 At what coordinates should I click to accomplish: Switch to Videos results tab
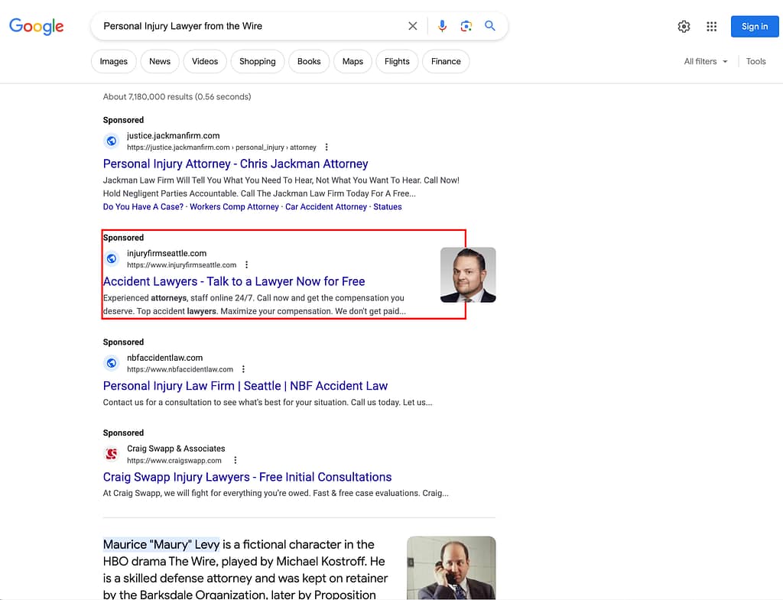point(205,61)
